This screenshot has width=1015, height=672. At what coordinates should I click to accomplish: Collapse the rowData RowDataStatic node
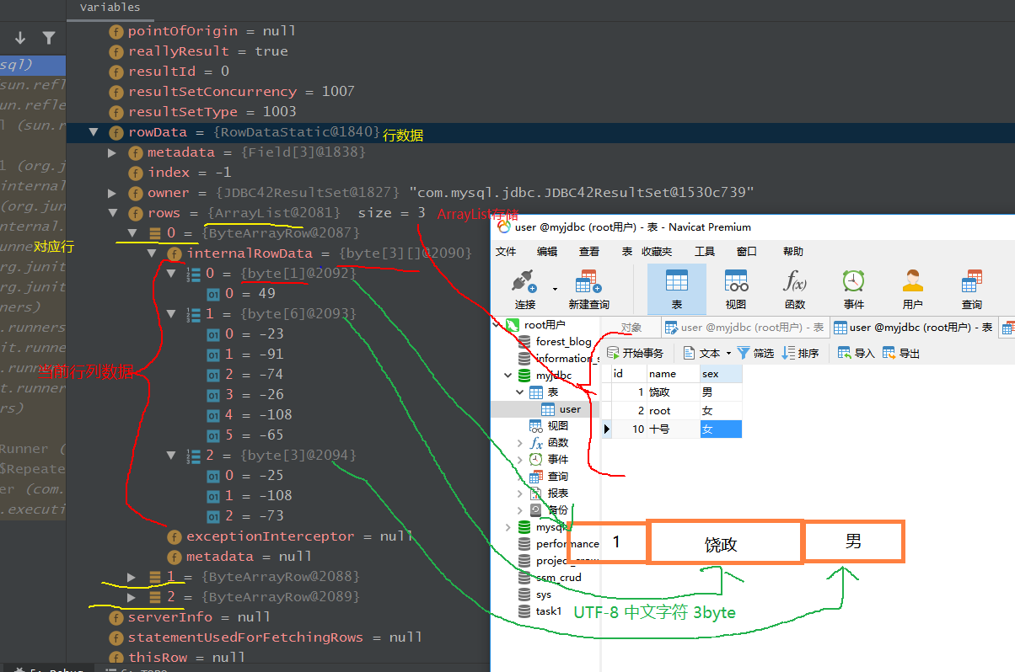(x=93, y=132)
